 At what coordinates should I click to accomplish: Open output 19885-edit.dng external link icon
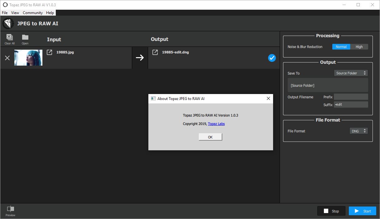coord(155,52)
